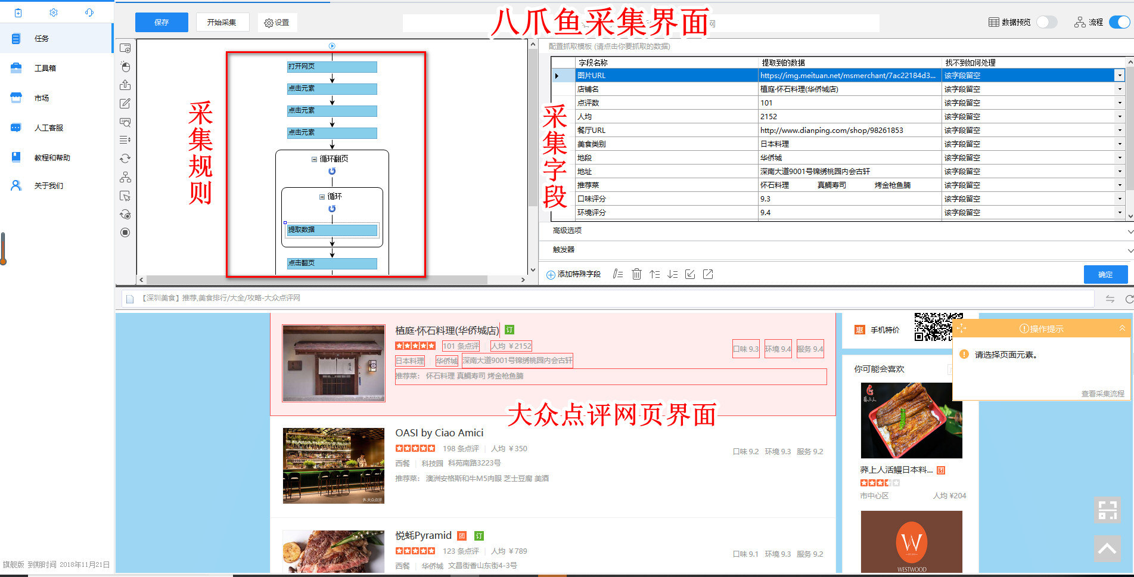Click the 开始采集 button
Screen dimensions: 1134x577
(222, 23)
